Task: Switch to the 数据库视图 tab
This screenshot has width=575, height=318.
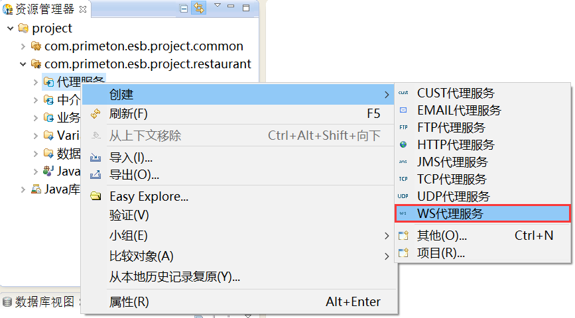Action: point(40,302)
